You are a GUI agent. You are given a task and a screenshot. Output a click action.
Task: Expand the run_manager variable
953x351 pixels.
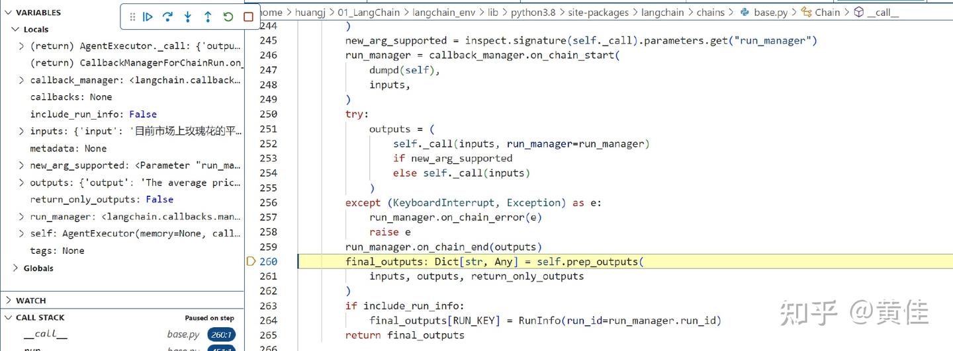point(22,217)
